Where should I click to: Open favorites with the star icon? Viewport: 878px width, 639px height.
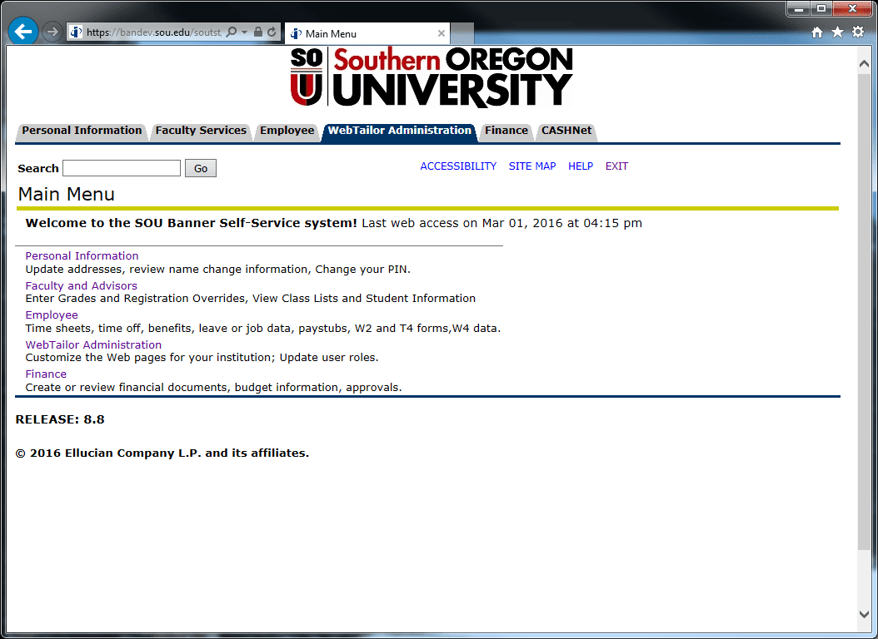click(x=837, y=32)
